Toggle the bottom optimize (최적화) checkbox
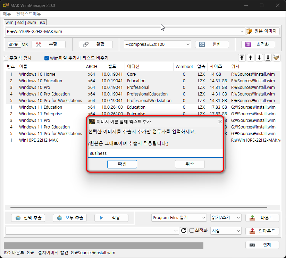Screen dimensions: 286x258 click(x=192, y=231)
